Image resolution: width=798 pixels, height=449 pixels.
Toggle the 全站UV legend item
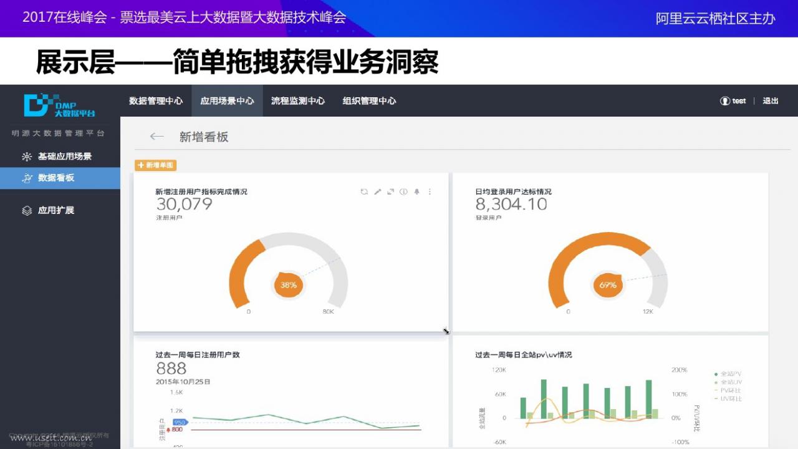[728, 382]
